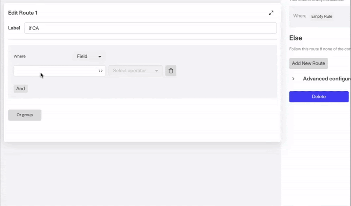351x206 pixels.
Task: Open code toggle in condition field
Action: [100, 71]
